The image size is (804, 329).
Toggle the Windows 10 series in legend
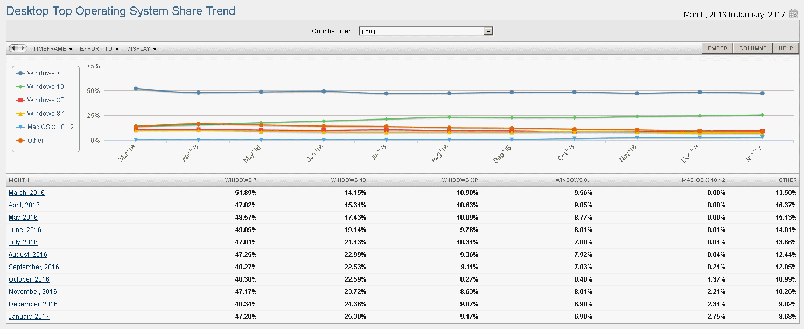40,87
